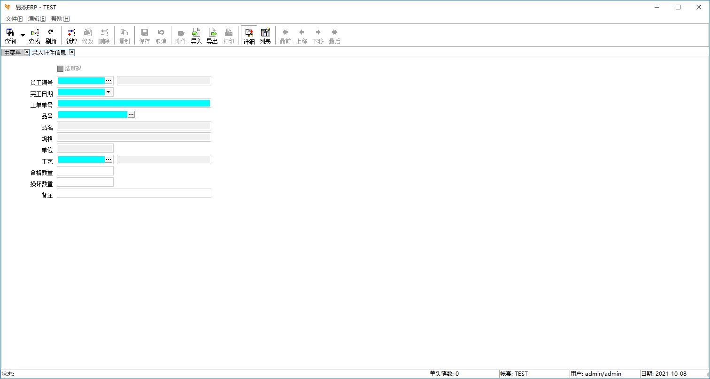The height and width of the screenshot is (379, 710).
Task: Click the 导出 (export) toolbar icon
Action: (212, 36)
